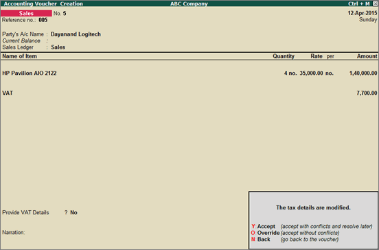Click the Ctrl + M title shortcut
Screen dimensions: 379x250
point(358,3)
